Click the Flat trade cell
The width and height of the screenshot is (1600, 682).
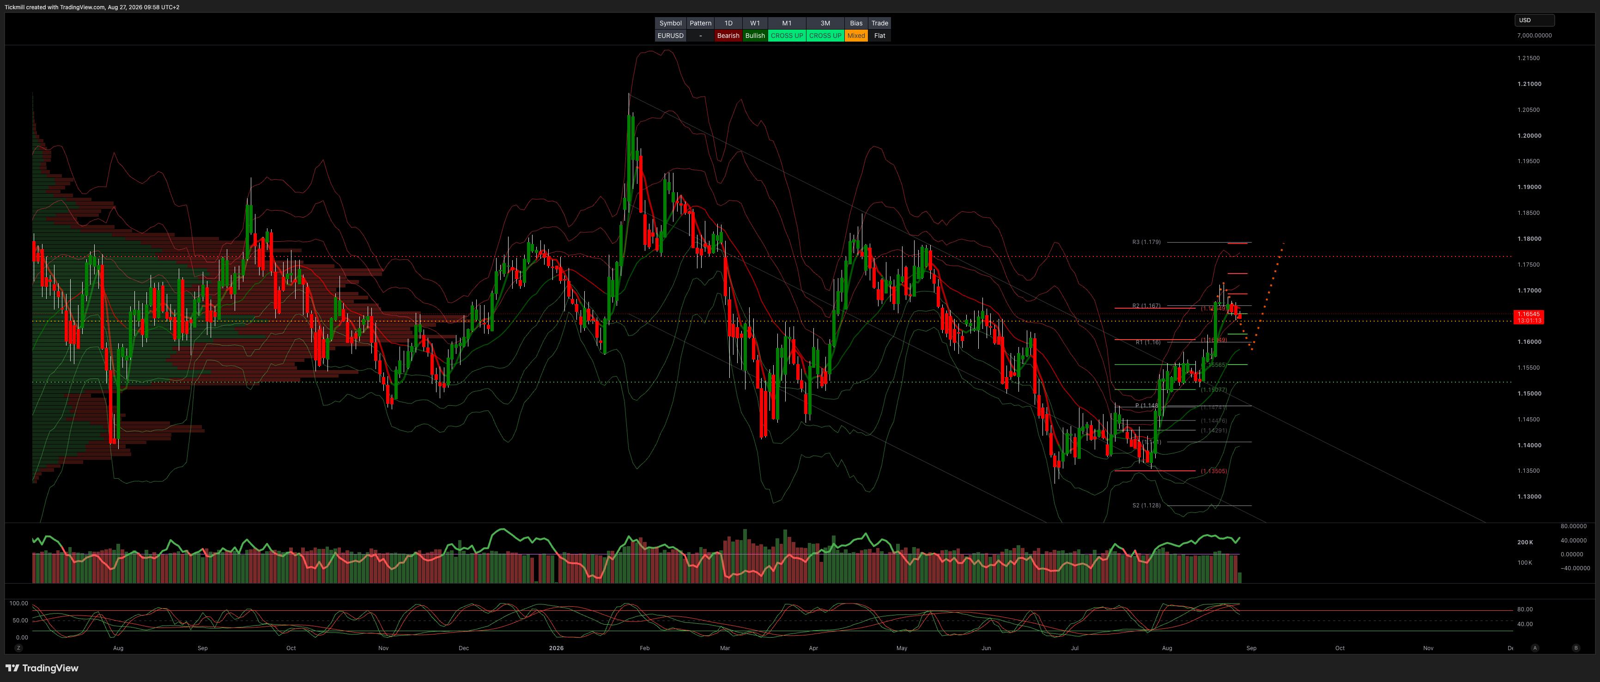(x=879, y=36)
